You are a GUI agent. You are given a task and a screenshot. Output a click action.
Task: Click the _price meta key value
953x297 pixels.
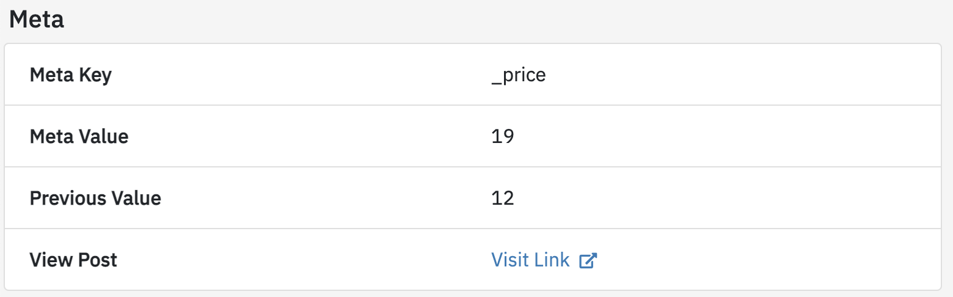[x=518, y=75]
